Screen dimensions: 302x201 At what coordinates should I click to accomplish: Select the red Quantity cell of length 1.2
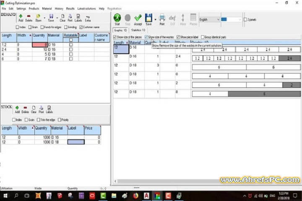[x=40, y=45]
